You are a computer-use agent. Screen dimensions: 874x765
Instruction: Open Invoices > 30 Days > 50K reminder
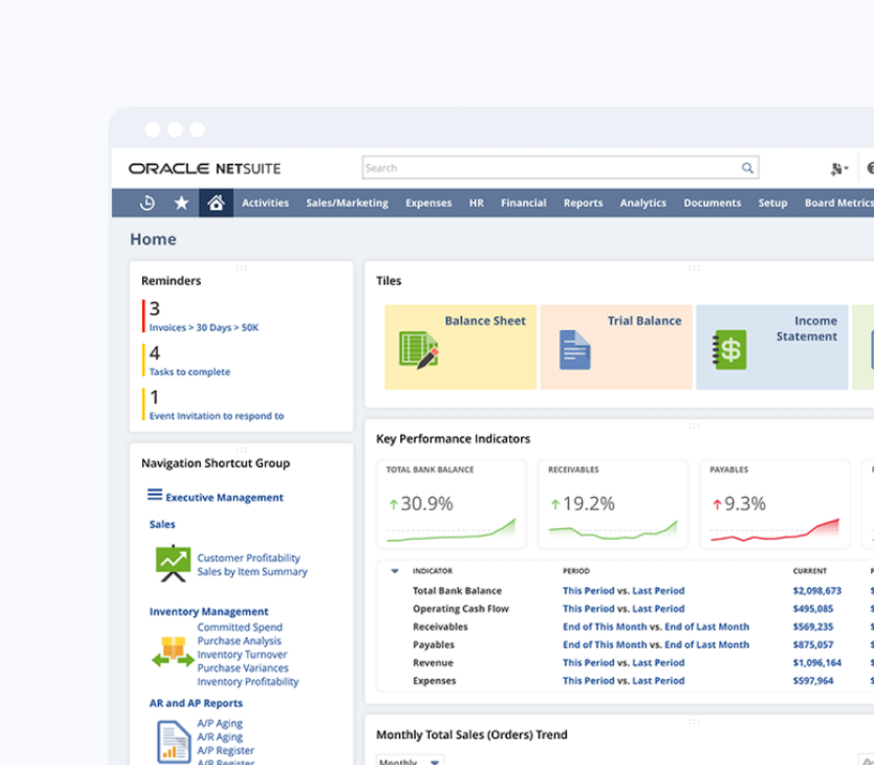(204, 328)
